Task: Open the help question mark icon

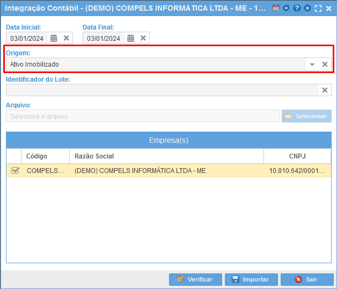Action: point(297,8)
